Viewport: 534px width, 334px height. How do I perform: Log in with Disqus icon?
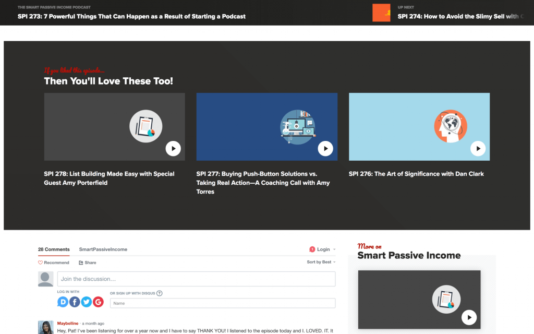point(63,302)
